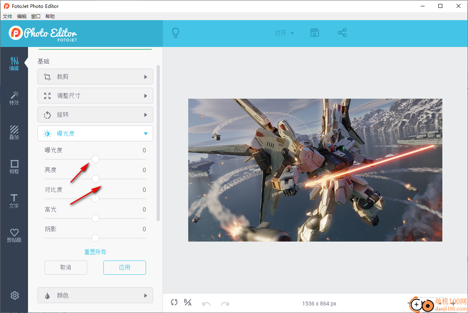Screen dimensions: 468x313
Task: Click the rotate icon beside 旋转
Action: (x=47, y=115)
